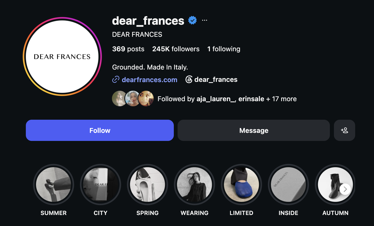Follow the dear_frances account

(x=100, y=130)
